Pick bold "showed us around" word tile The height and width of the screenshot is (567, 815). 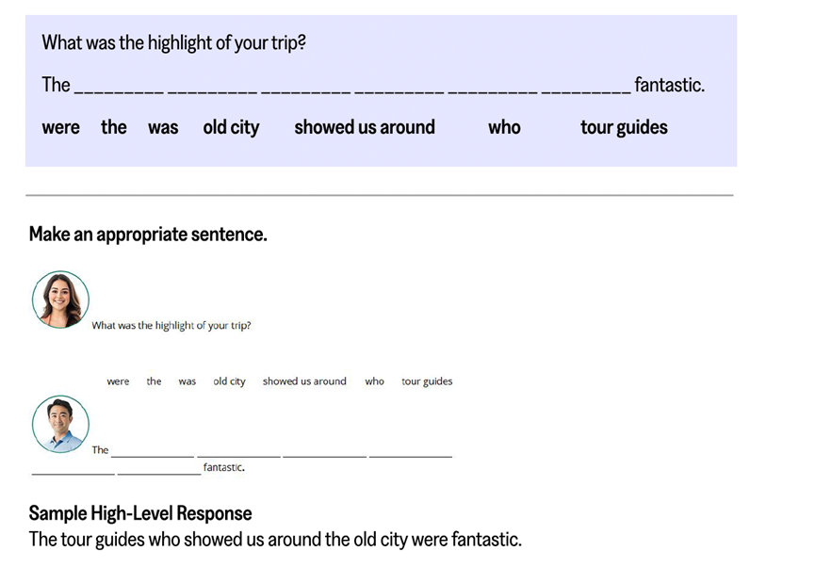(x=365, y=127)
